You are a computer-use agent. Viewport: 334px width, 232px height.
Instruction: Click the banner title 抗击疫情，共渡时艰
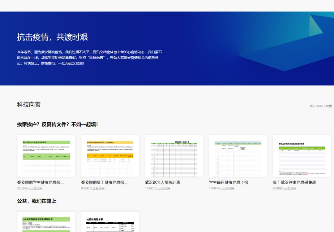pyautogui.click(x=52, y=37)
